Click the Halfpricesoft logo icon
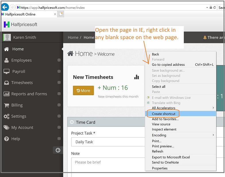This screenshot has width=225, height=177. (x=7, y=24)
